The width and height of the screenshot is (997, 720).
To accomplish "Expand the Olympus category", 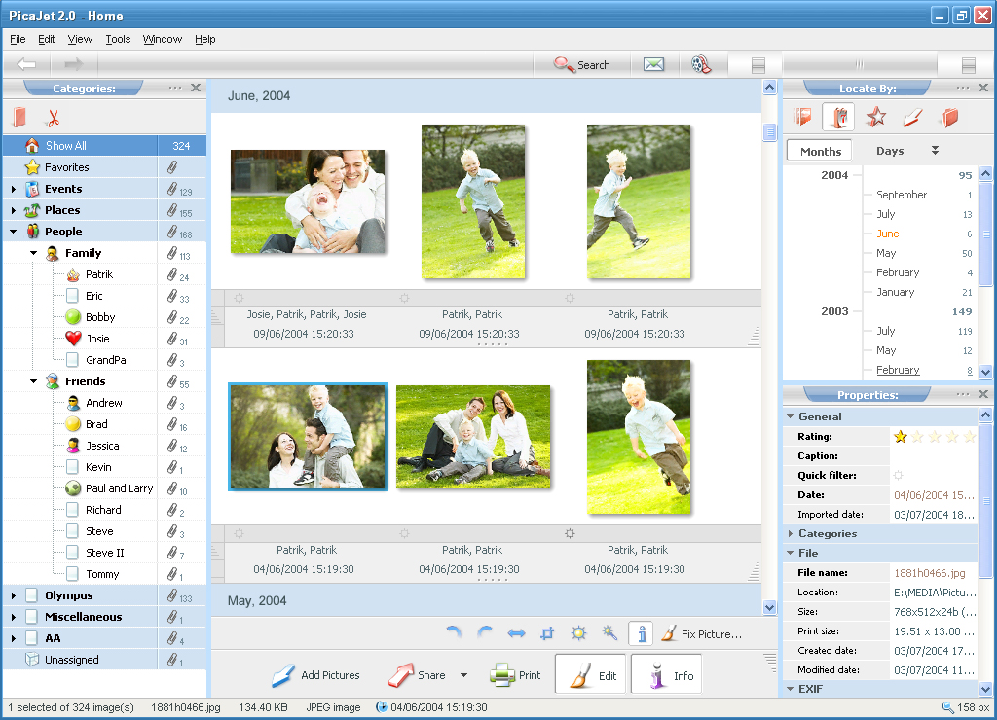I will (14, 595).
